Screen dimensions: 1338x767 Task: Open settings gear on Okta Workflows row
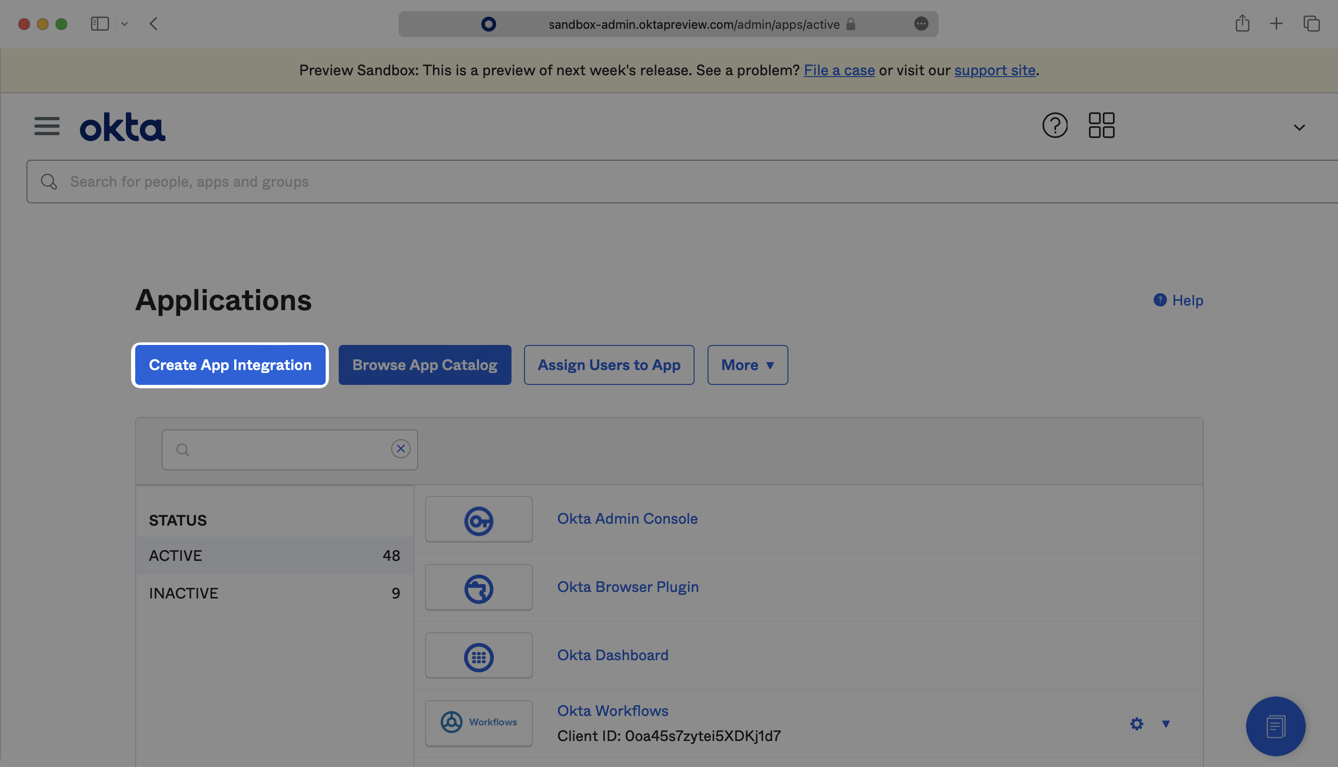coord(1136,724)
